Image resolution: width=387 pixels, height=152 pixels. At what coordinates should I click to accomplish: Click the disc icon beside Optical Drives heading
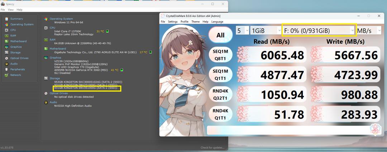coord(46,94)
